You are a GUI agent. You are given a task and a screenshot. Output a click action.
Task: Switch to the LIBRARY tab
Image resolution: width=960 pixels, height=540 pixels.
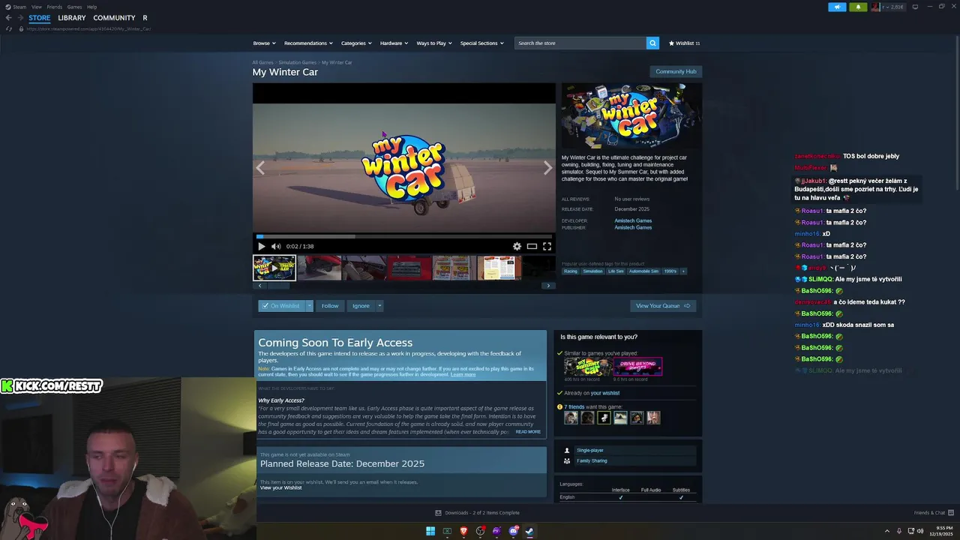coord(72,18)
